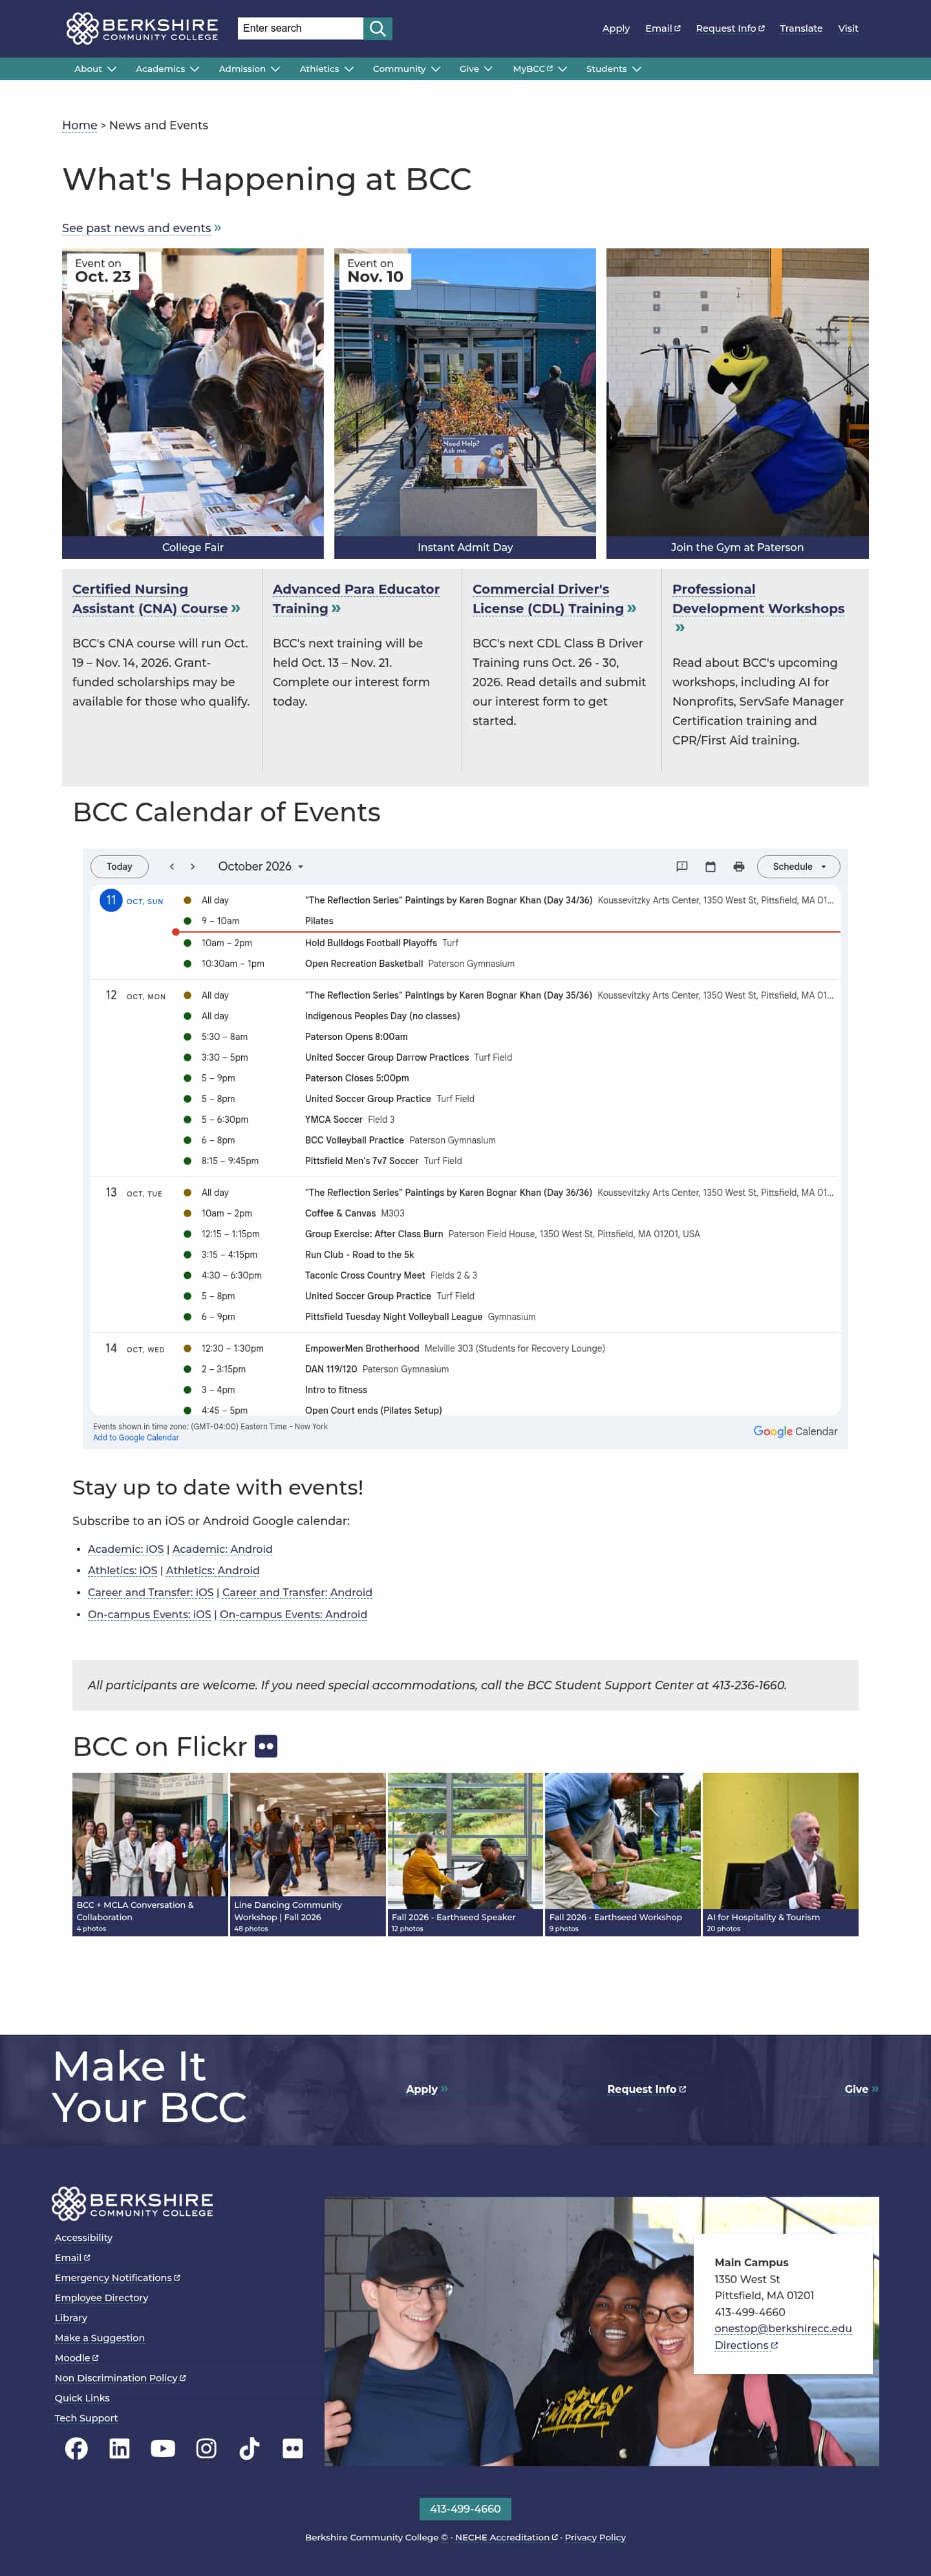Open Certified Nursing Assistant (CNA) Course link
The image size is (931, 2576).
[x=156, y=599]
